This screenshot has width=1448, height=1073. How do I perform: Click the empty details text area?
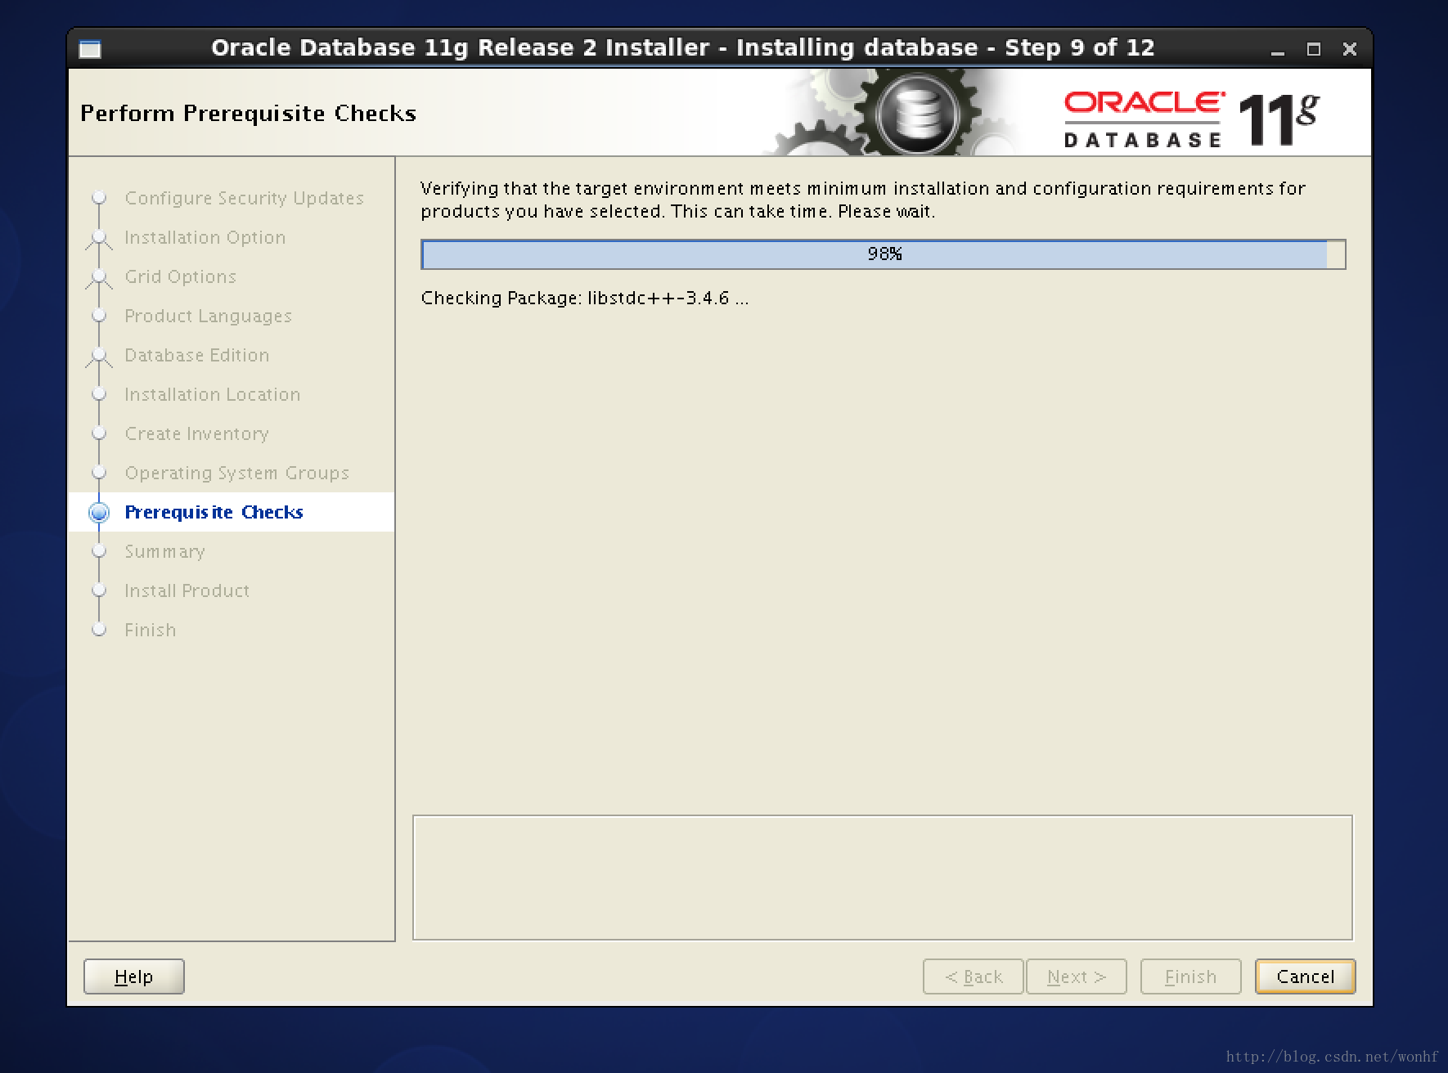pyautogui.click(x=883, y=878)
